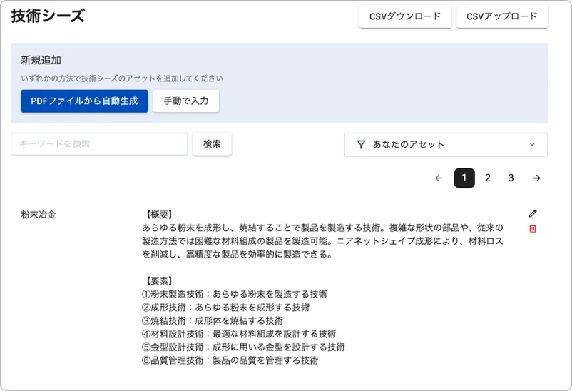Go to next page with right arrow
Screen dimensions: 572x391
coord(536,178)
